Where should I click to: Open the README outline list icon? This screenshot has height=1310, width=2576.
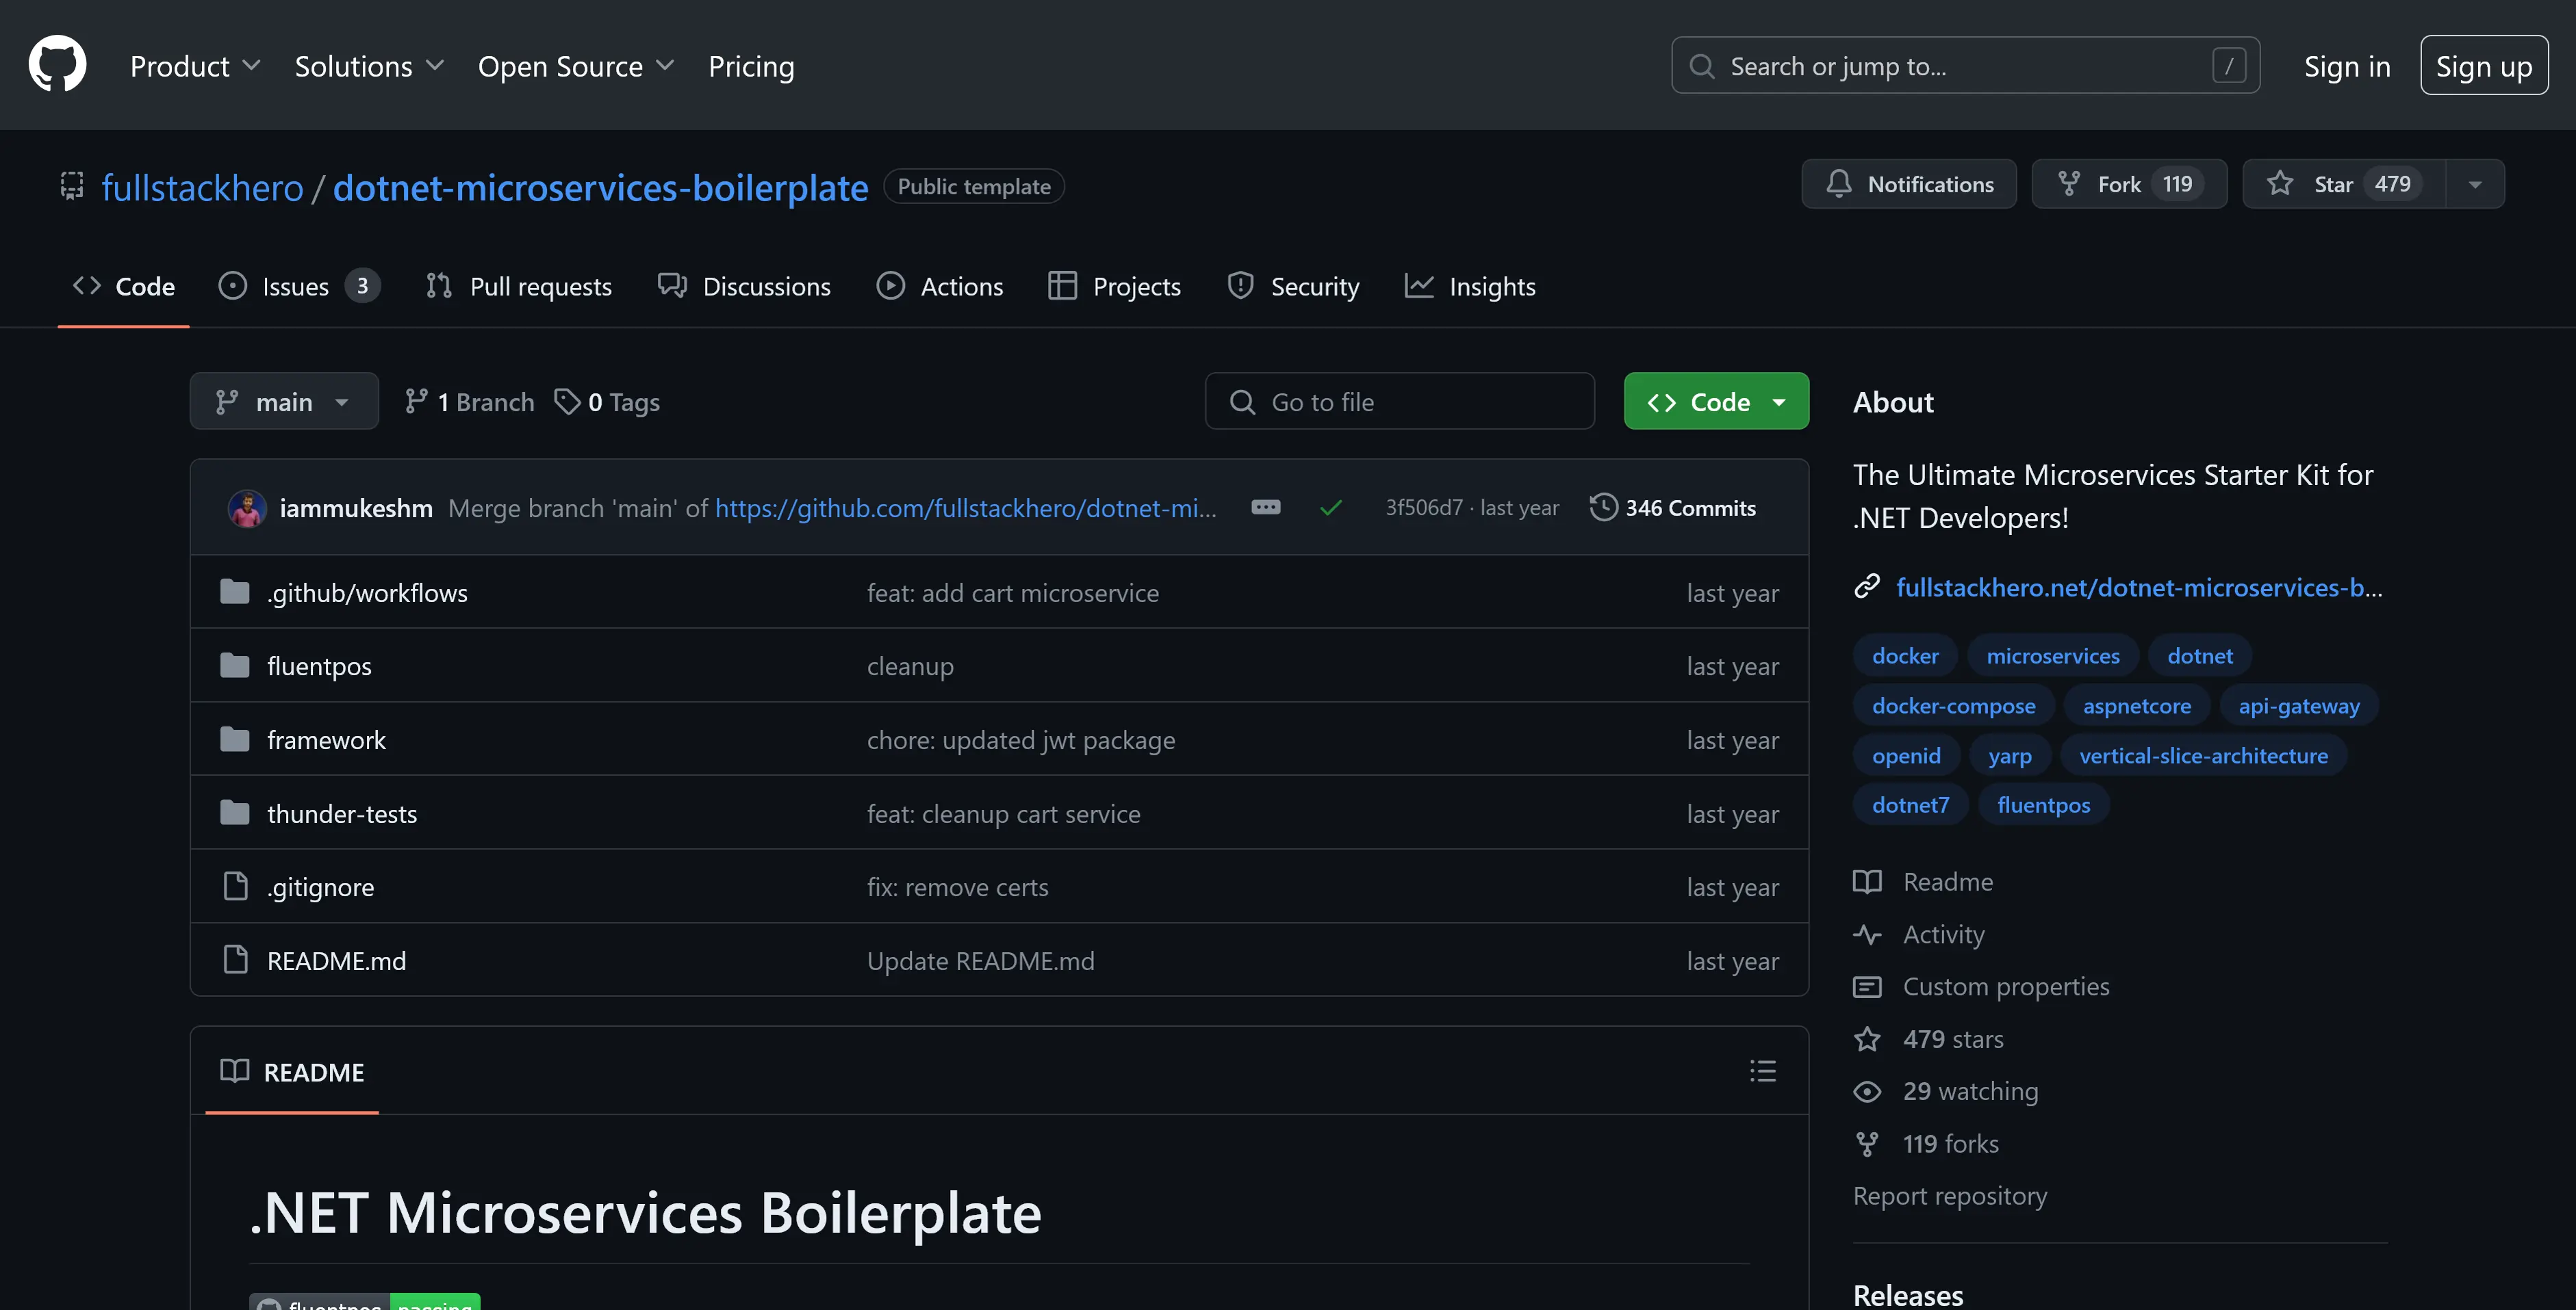[x=1762, y=1071]
